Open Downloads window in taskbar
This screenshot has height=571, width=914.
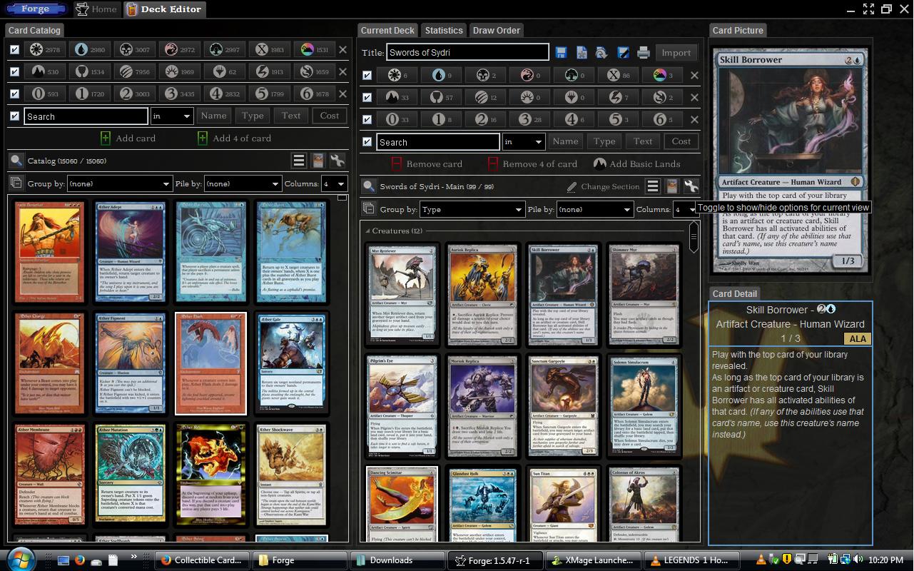point(397,560)
